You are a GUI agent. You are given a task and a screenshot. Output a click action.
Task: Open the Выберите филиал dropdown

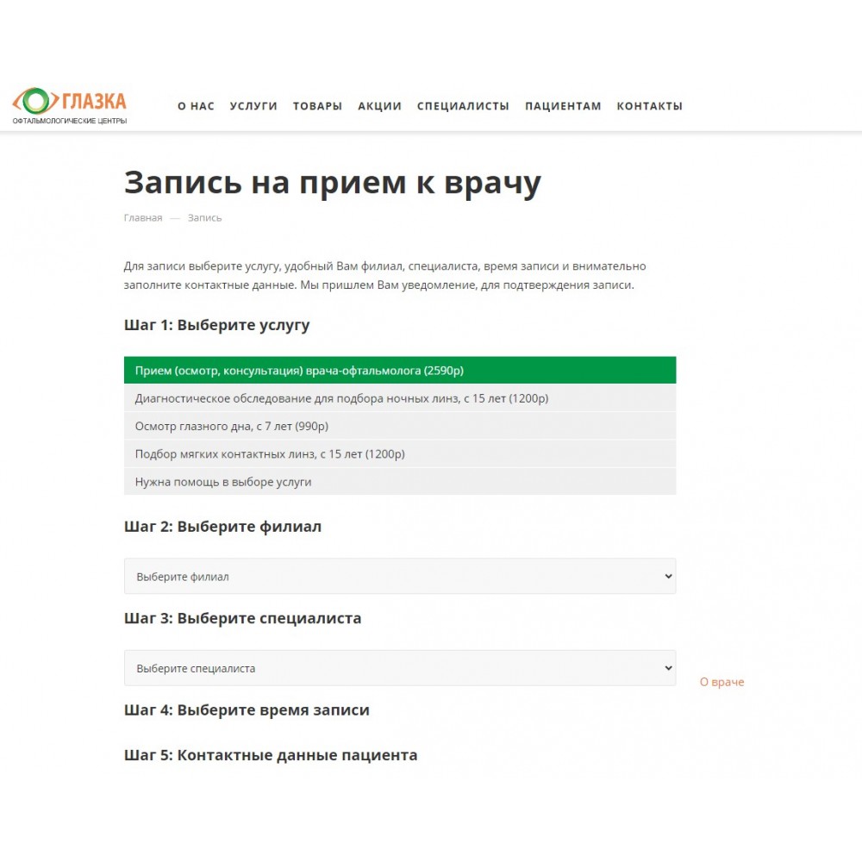click(x=399, y=577)
